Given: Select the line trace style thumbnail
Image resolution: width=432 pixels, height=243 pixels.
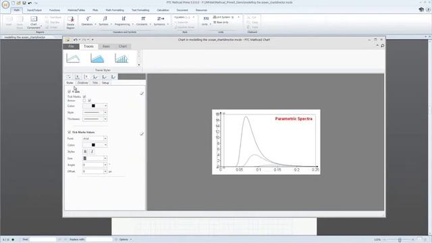Looking at the screenshot, I should coord(73,58).
